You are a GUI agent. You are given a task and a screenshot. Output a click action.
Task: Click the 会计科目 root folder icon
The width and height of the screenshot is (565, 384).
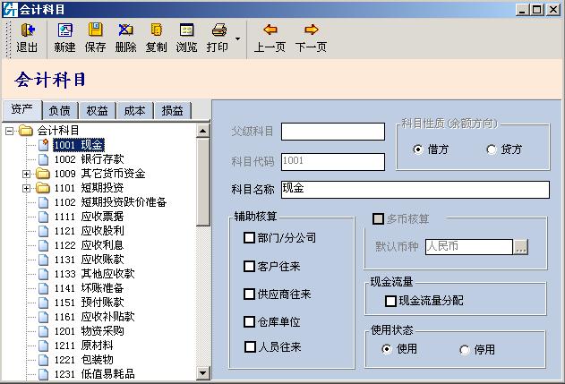(26, 131)
